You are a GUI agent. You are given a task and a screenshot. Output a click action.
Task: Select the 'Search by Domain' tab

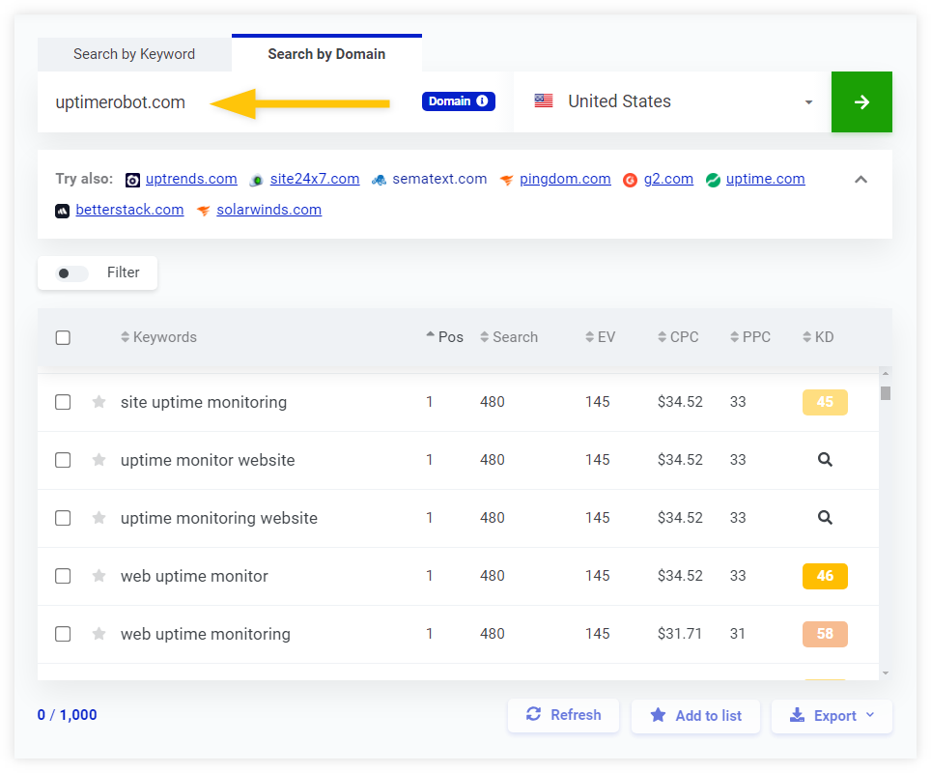(325, 54)
